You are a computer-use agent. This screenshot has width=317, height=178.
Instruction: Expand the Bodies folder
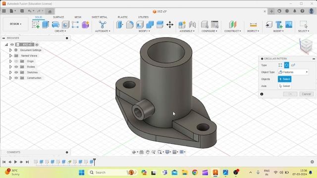pos(10,67)
